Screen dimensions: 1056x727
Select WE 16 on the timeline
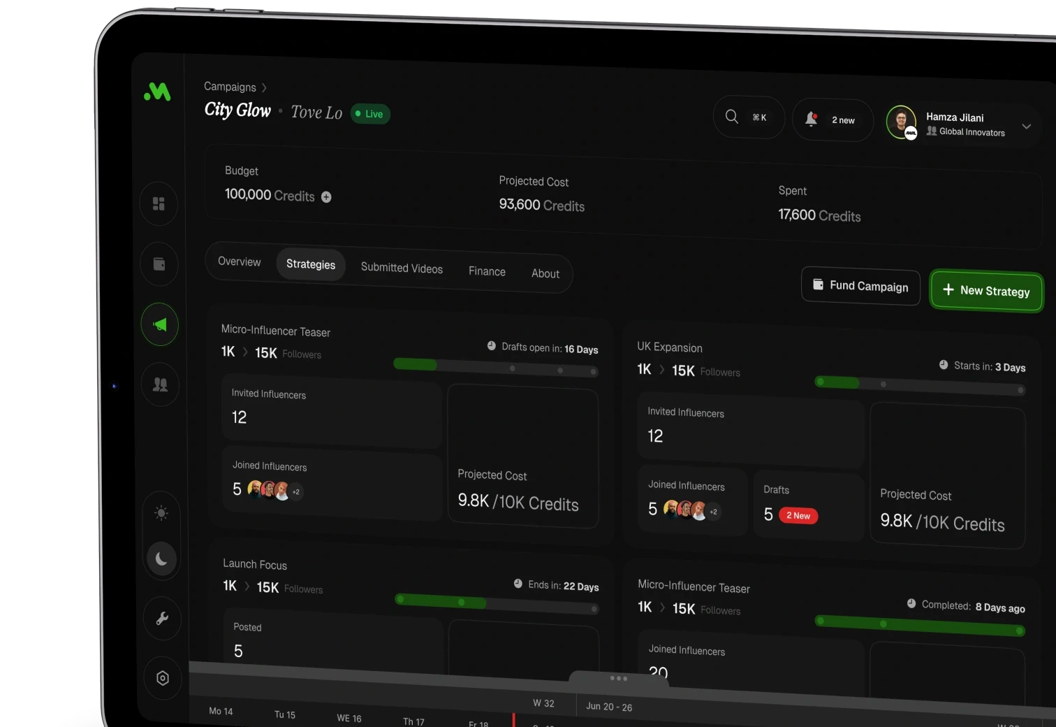coord(349,718)
